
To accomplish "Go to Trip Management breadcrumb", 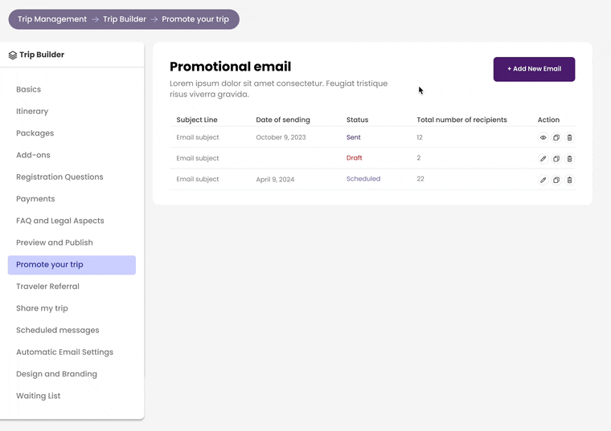I will click(52, 19).
